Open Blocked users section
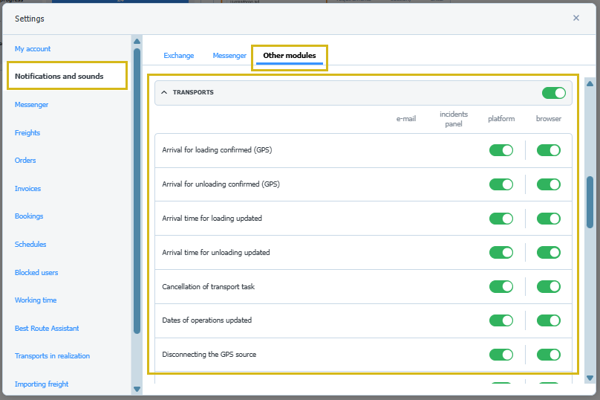 [36, 273]
